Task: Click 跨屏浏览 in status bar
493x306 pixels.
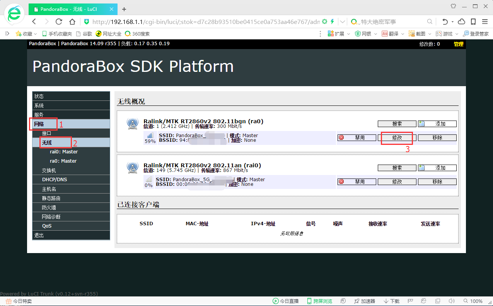Action: click(x=319, y=301)
